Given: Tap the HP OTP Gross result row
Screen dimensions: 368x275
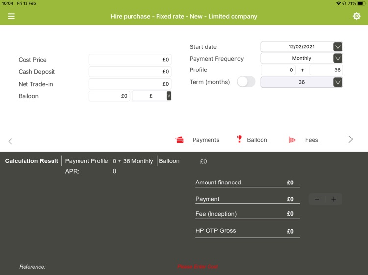Looking at the screenshot, I should pyautogui.click(x=247, y=231).
